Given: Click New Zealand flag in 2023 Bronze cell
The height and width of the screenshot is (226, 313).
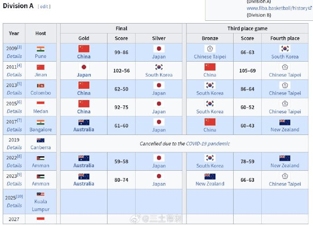Looking at the screenshot, I should point(210,176).
